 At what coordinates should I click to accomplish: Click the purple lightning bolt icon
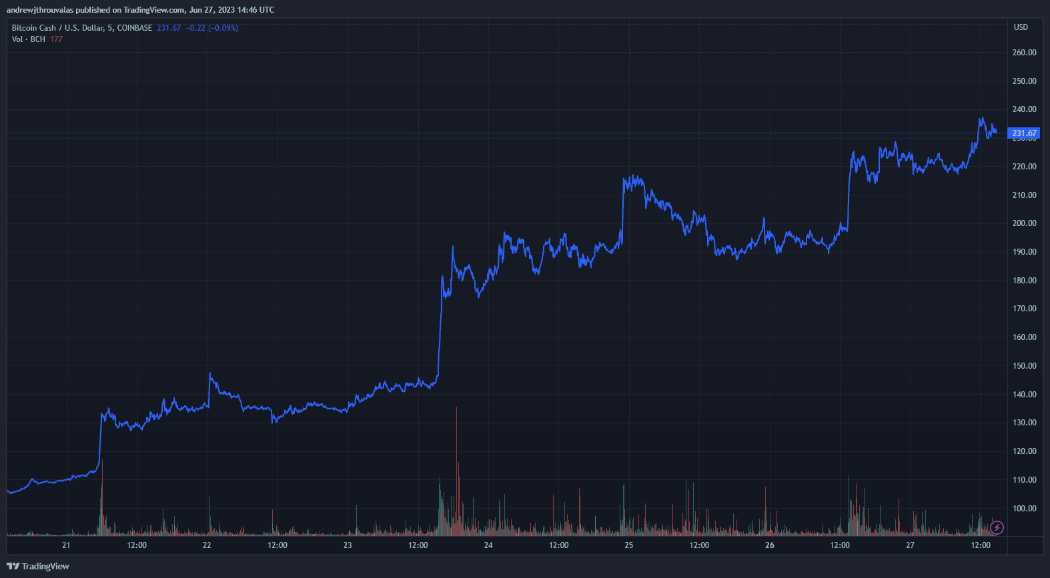point(997,528)
